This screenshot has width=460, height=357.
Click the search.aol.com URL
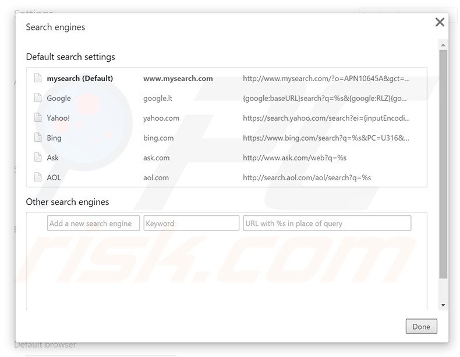307,177
